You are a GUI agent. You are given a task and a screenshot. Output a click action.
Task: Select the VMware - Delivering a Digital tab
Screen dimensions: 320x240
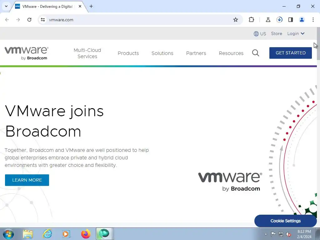pyautogui.click(x=47, y=6)
